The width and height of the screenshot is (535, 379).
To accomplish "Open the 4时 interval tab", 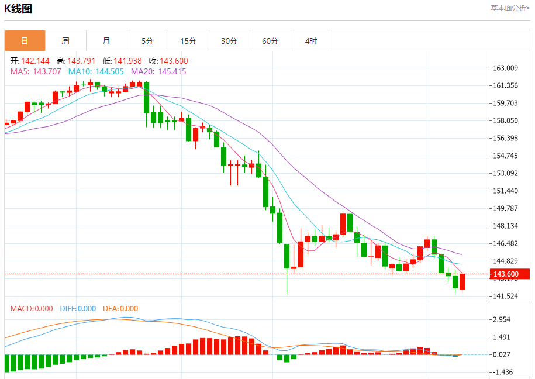I will click(311, 41).
